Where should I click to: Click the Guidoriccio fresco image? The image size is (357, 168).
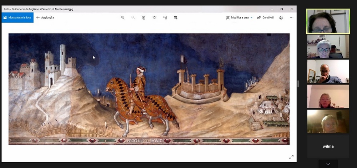pyautogui.click(x=149, y=89)
